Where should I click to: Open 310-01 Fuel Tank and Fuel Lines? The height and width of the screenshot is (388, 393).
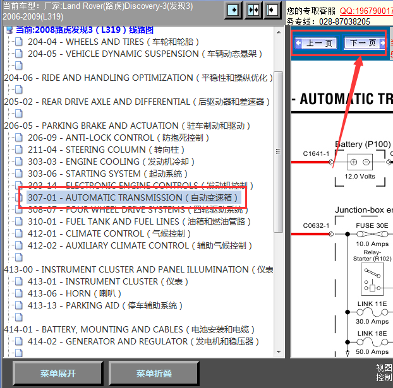(x=139, y=221)
